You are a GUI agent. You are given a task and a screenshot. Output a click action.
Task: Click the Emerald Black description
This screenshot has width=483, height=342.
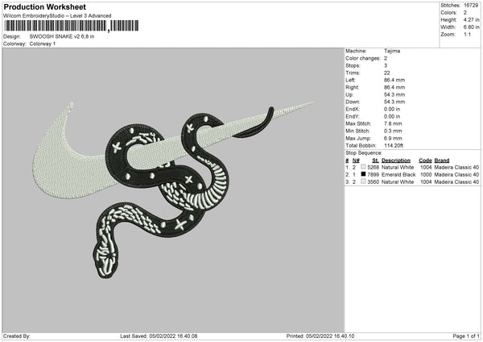[x=398, y=175]
